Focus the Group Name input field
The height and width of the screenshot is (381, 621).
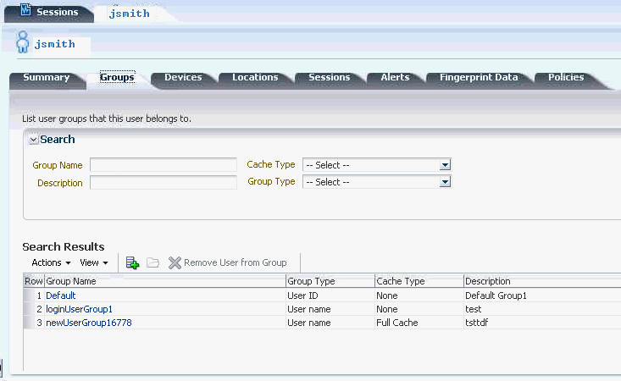click(x=164, y=164)
